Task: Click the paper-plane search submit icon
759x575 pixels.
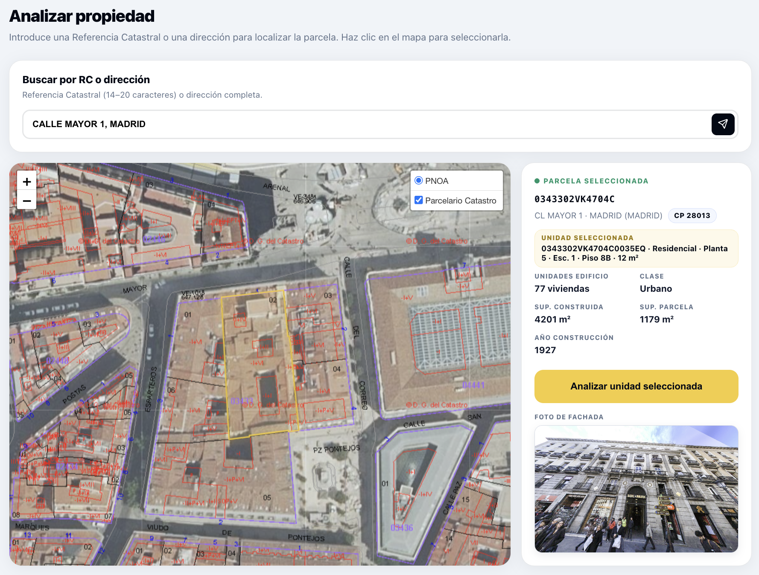Action: click(x=723, y=124)
